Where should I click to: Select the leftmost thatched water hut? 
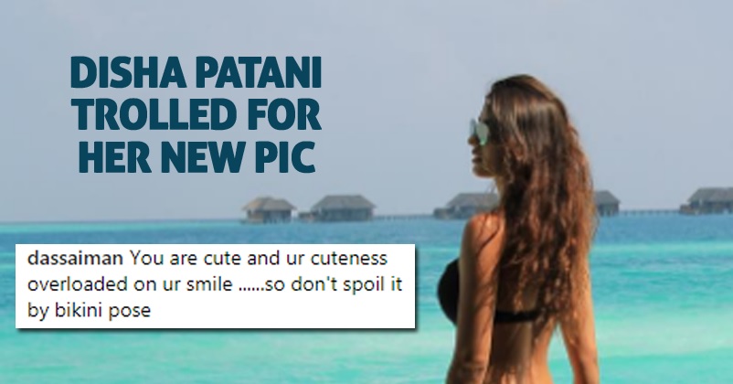coord(269,209)
